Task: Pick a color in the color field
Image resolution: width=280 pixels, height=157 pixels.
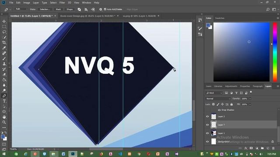Action: click(x=241, y=52)
